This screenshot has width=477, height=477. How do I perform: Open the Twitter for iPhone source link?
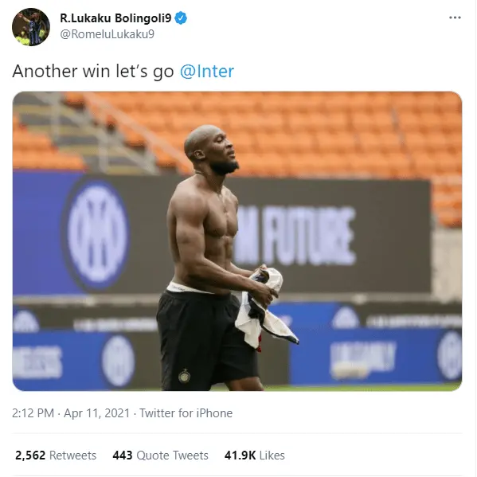coord(186,413)
